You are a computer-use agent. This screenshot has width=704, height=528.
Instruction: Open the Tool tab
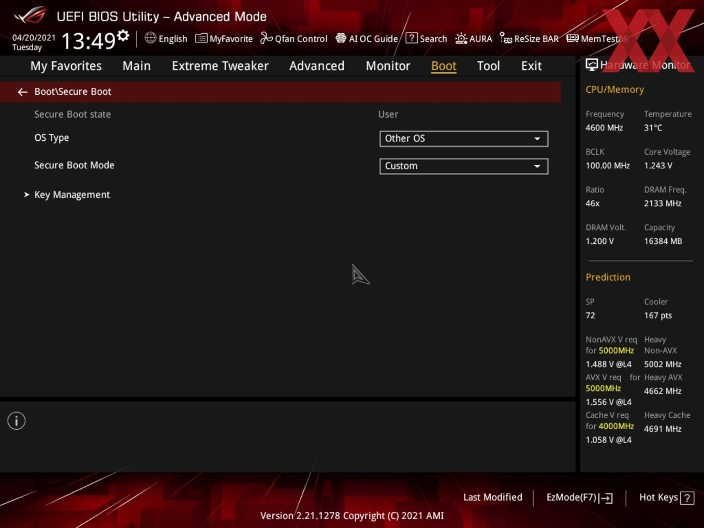pyautogui.click(x=488, y=66)
